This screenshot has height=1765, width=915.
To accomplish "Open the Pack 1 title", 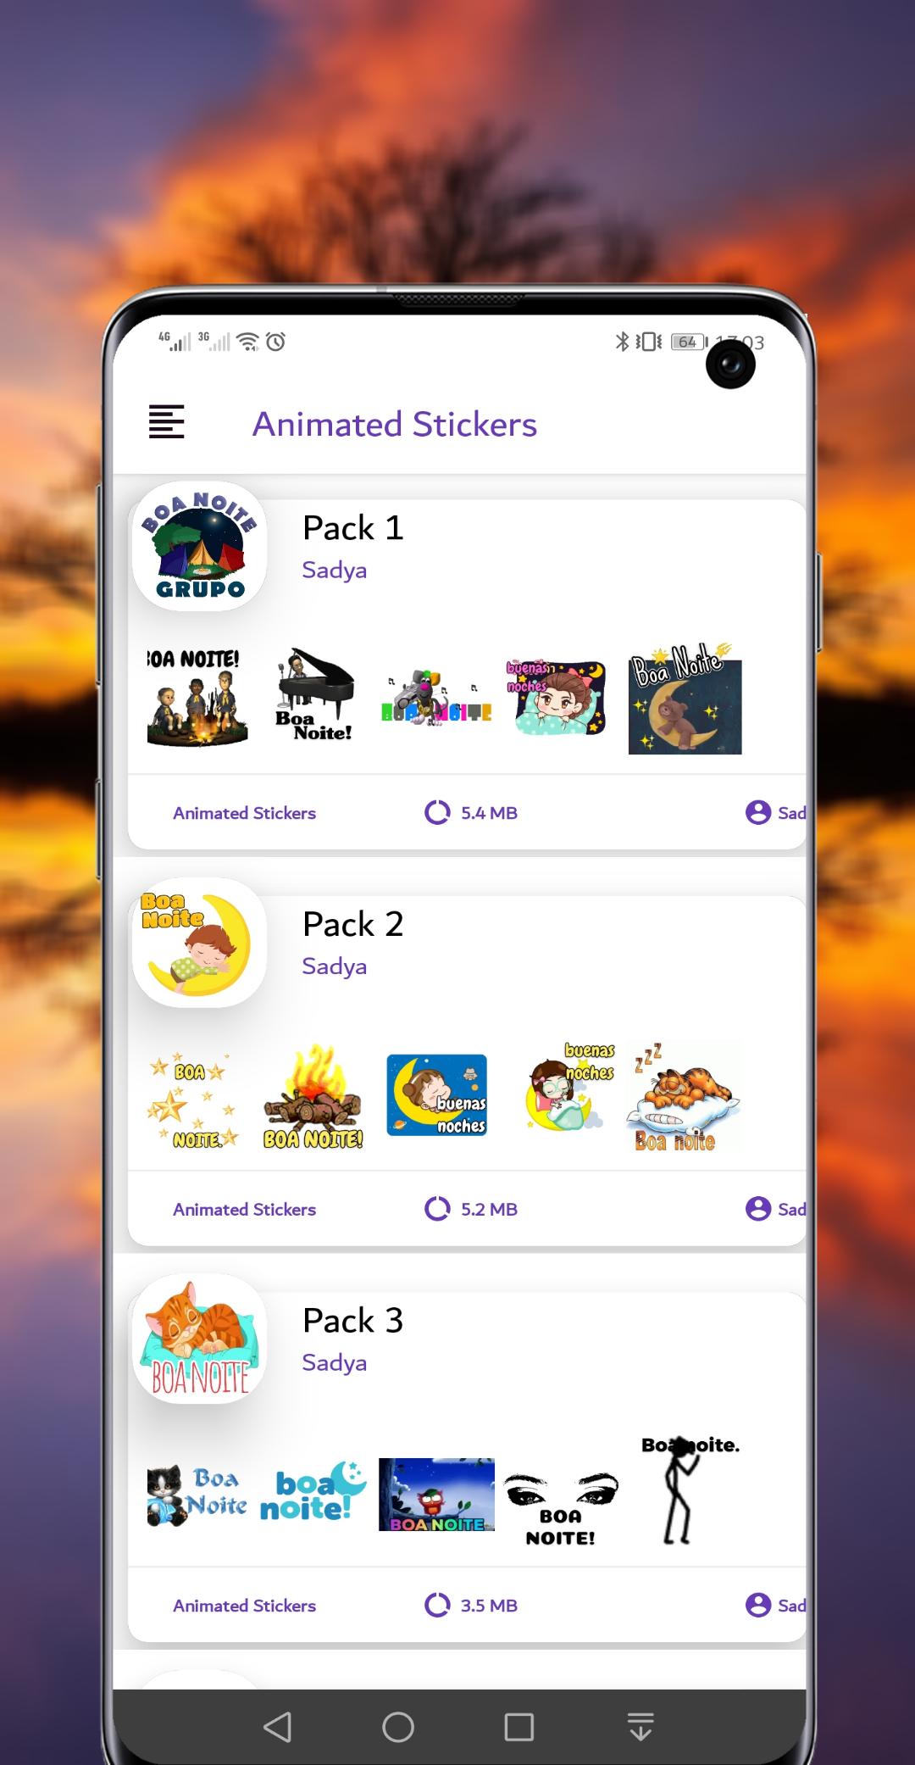I will click(x=352, y=528).
